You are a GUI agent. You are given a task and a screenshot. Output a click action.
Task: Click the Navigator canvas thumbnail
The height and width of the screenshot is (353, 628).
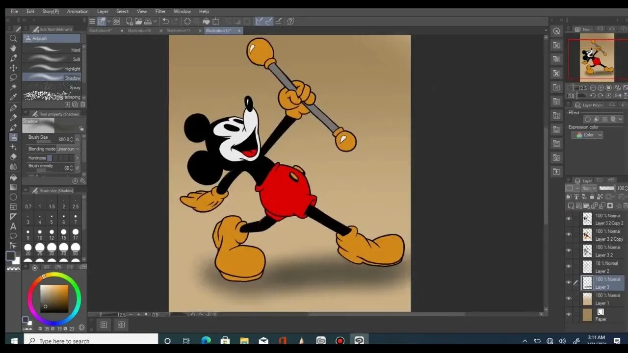(x=597, y=56)
